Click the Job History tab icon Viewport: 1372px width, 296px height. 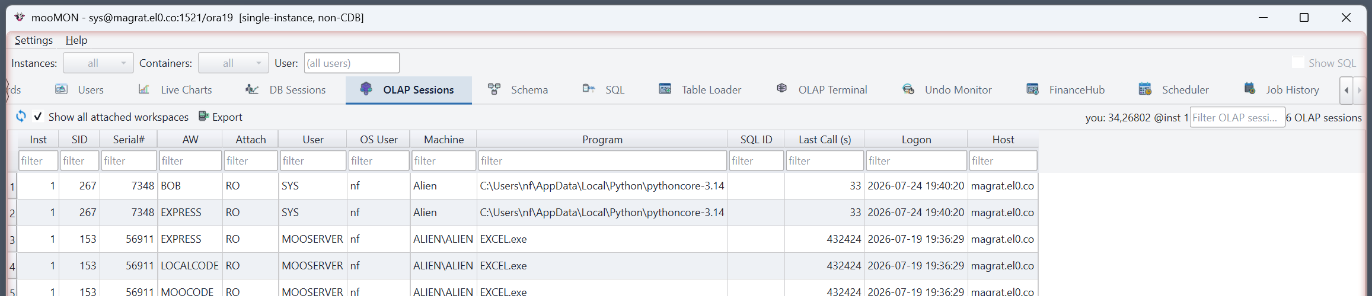pos(1250,89)
